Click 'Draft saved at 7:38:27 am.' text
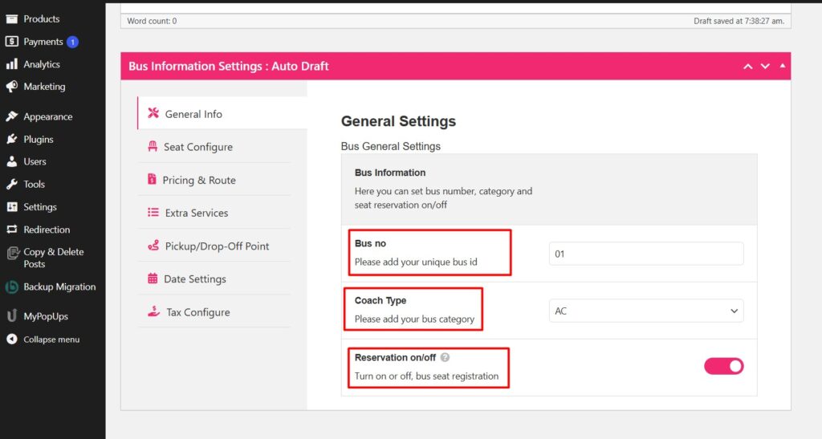 [739, 21]
